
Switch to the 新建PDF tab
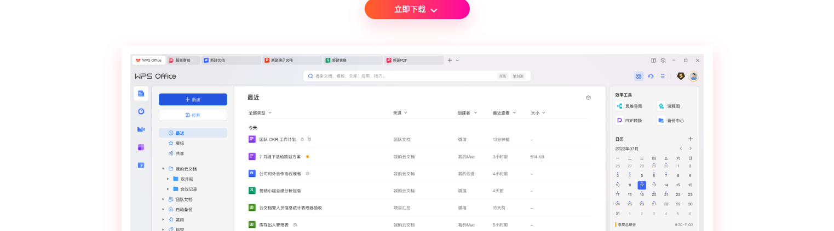[x=413, y=60]
